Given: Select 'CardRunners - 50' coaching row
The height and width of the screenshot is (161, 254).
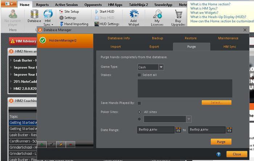Looking at the screenshot, I should coord(23,141).
